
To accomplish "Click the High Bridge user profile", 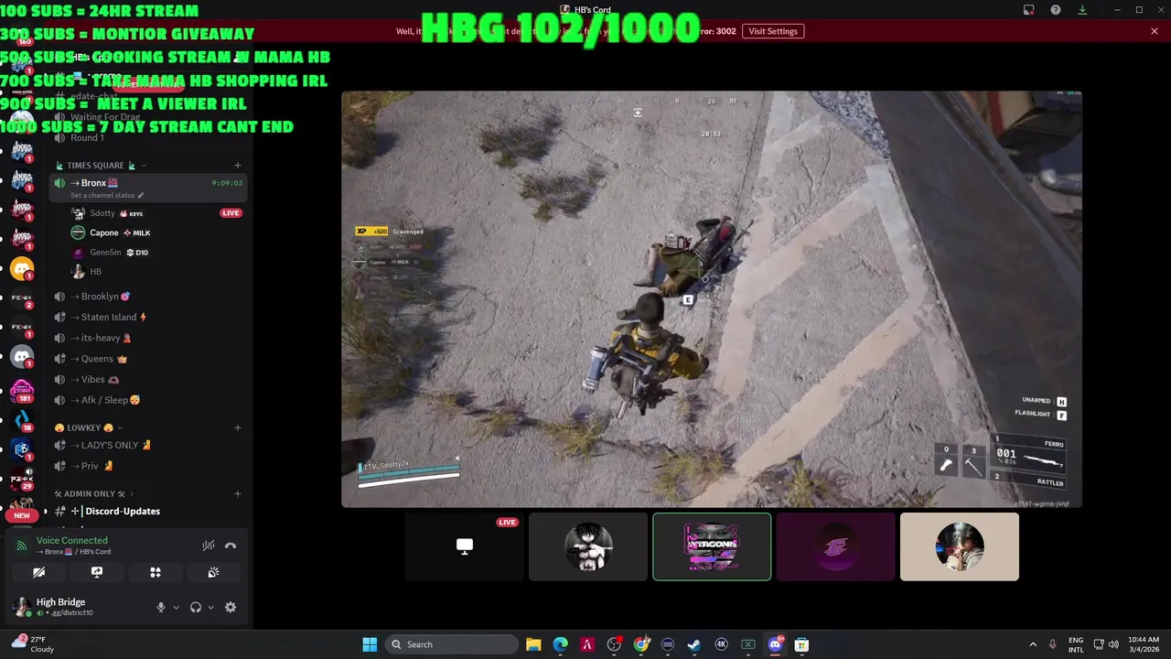I will tap(64, 607).
